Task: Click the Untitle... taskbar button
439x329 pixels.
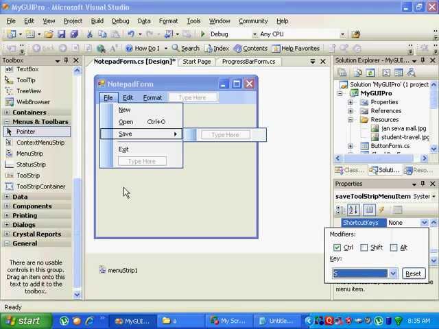Action: 276,321
